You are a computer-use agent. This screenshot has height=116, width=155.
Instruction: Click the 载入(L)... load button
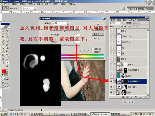[x=98, y=34]
